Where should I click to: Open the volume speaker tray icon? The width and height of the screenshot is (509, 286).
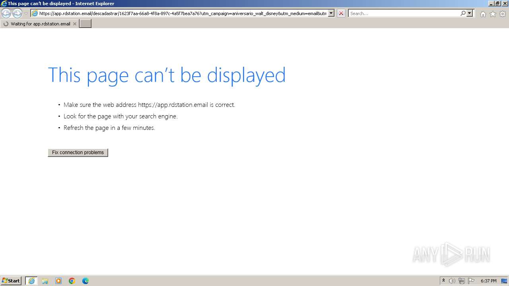[452, 281]
